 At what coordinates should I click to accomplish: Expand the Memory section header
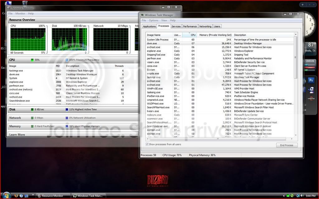point(73,126)
